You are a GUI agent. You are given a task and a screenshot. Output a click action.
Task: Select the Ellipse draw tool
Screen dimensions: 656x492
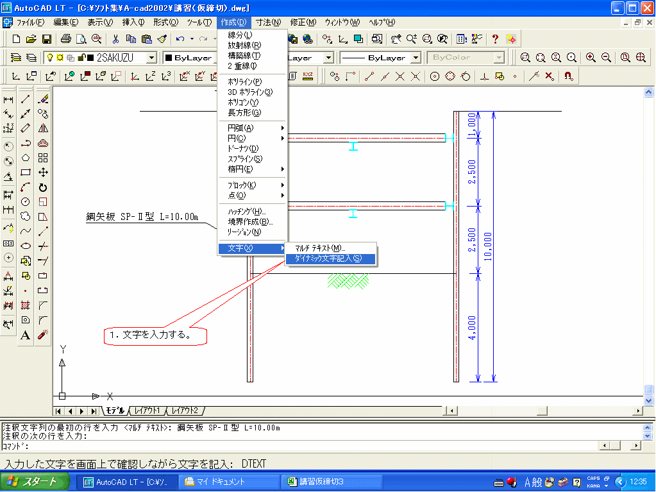[x=26, y=246]
